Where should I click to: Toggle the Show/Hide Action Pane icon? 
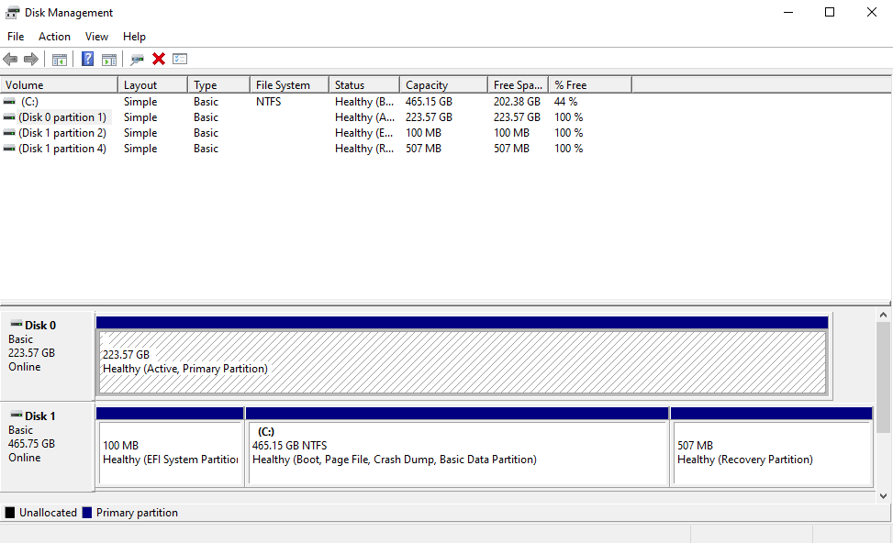coord(109,60)
